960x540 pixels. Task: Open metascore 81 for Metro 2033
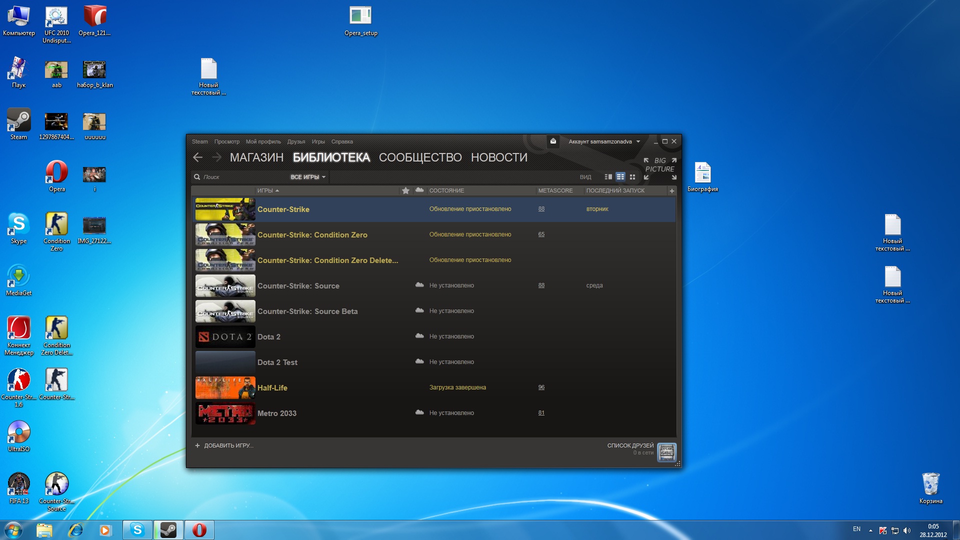coord(541,413)
